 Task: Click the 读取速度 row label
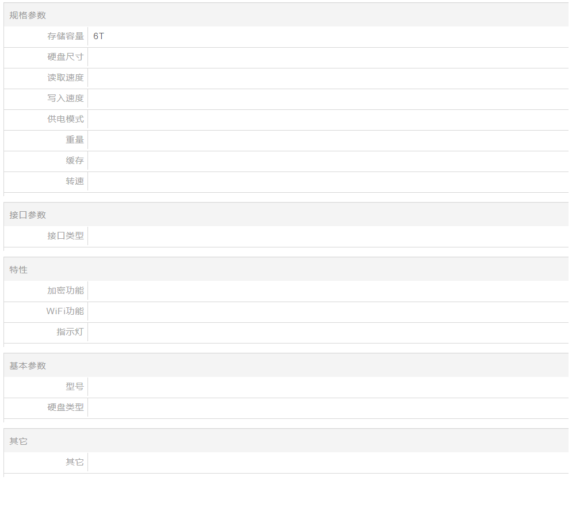point(66,78)
